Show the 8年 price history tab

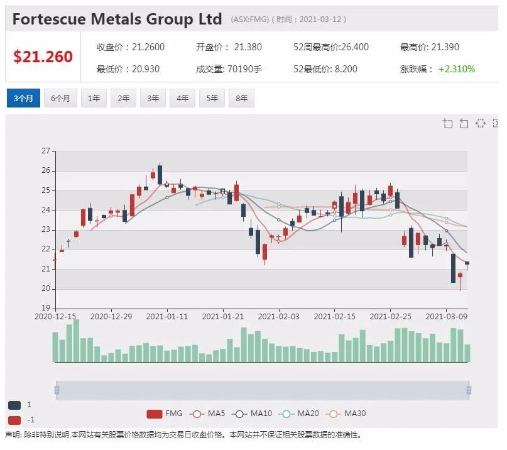[x=241, y=98]
